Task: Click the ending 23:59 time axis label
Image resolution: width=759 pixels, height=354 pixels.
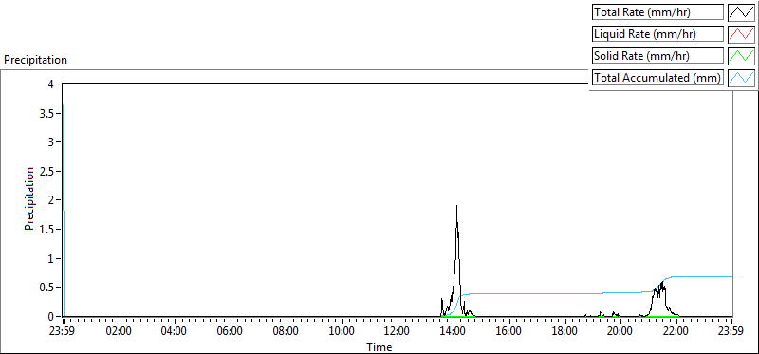Action: click(x=731, y=332)
